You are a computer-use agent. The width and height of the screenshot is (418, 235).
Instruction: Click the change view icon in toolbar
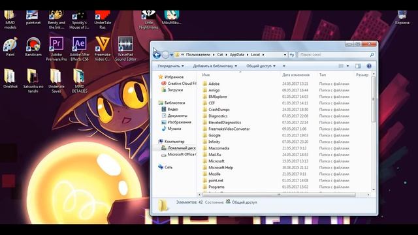tap(341, 66)
